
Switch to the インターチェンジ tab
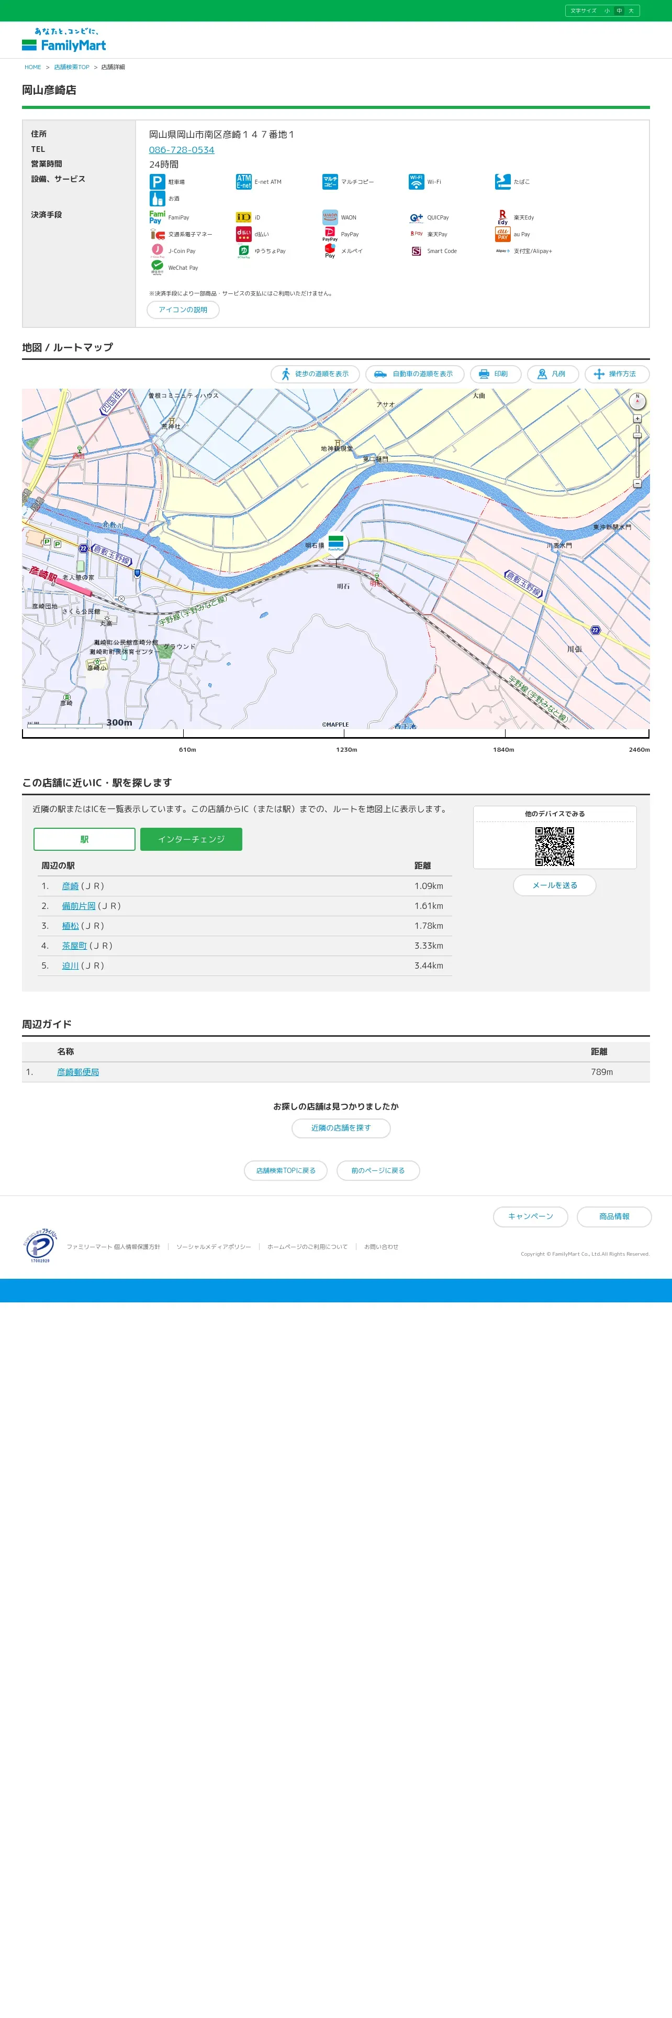pyautogui.click(x=192, y=839)
